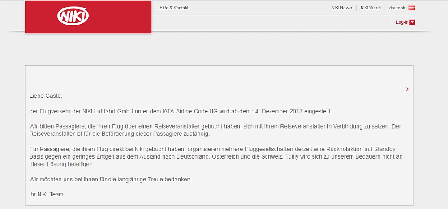Click the "Liebe Gäste," greeting text
This screenshot has width=448, height=209.
[46, 96]
